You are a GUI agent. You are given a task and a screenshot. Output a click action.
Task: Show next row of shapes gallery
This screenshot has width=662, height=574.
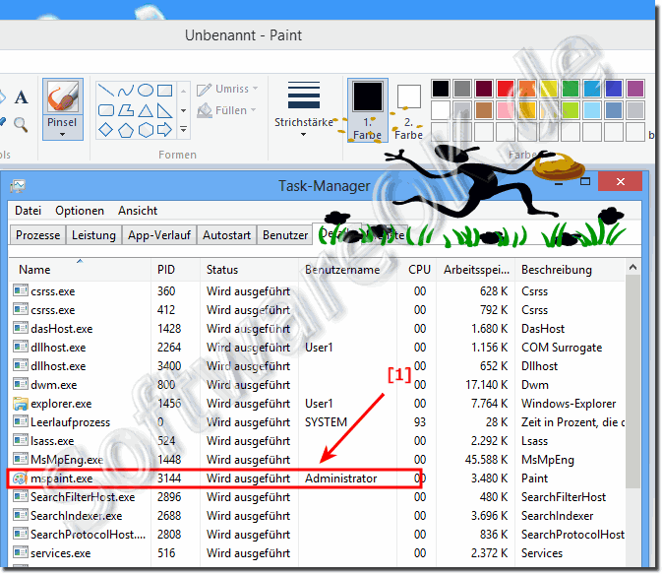183,110
